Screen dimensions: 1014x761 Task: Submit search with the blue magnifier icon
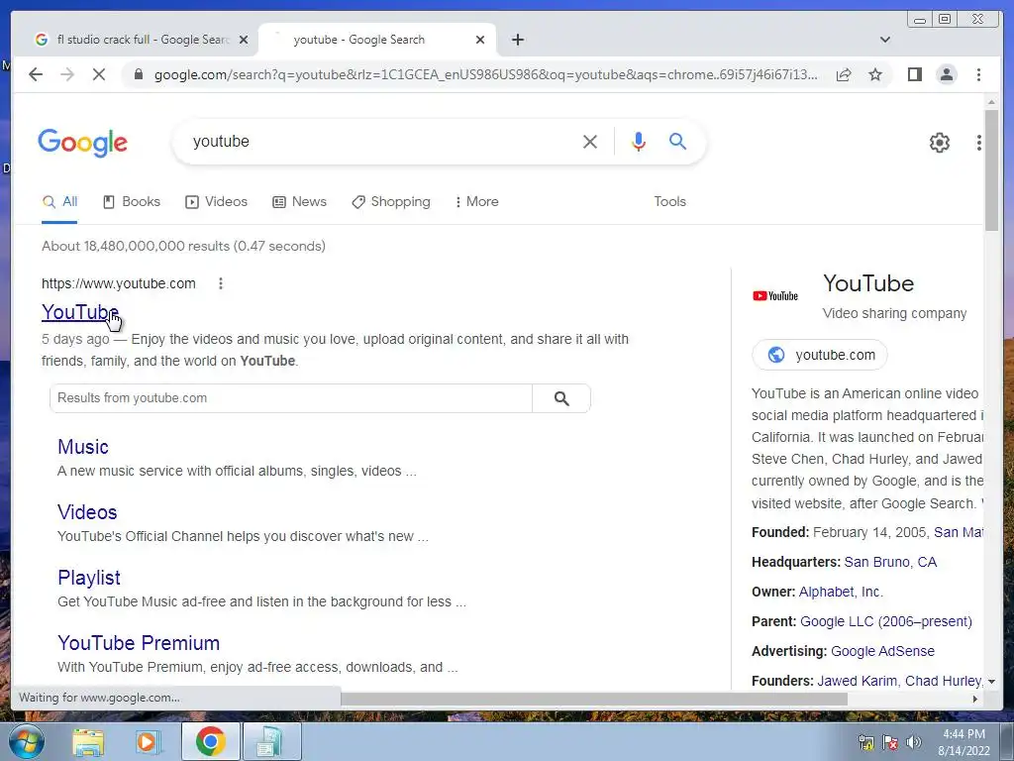tap(677, 141)
